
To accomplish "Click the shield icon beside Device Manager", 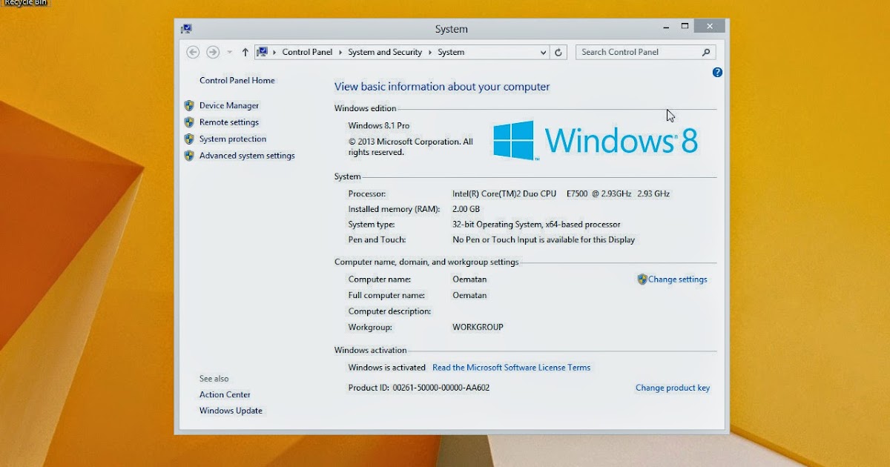I will point(189,105).
